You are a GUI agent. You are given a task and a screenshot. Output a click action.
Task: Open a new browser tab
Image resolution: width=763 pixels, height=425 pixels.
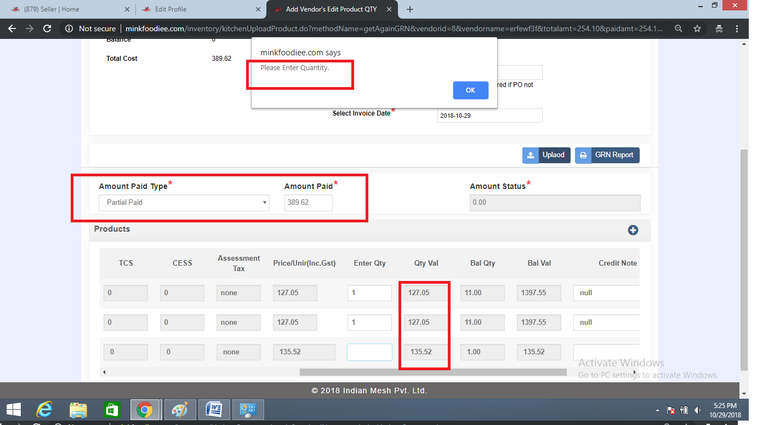click(x=410, y=9)
